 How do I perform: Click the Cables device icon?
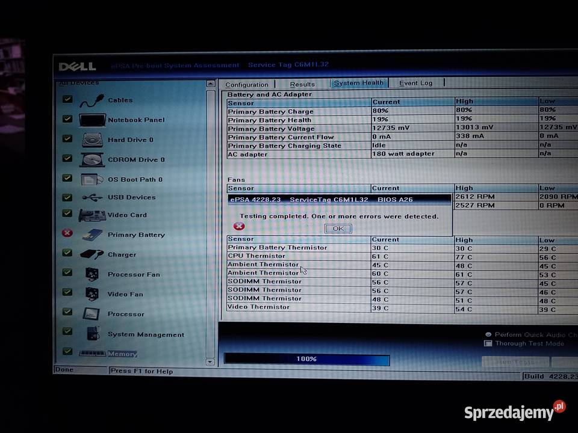tap(92, 100)
